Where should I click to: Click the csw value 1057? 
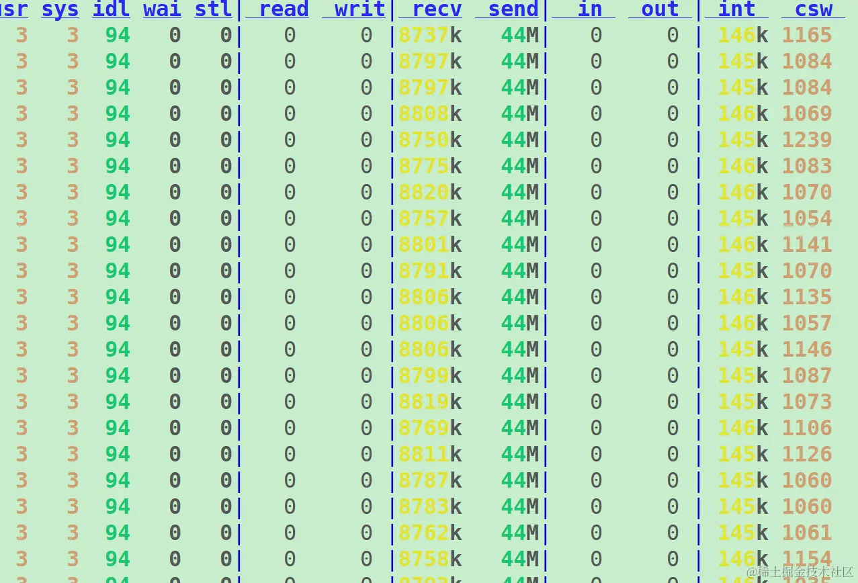807,323
